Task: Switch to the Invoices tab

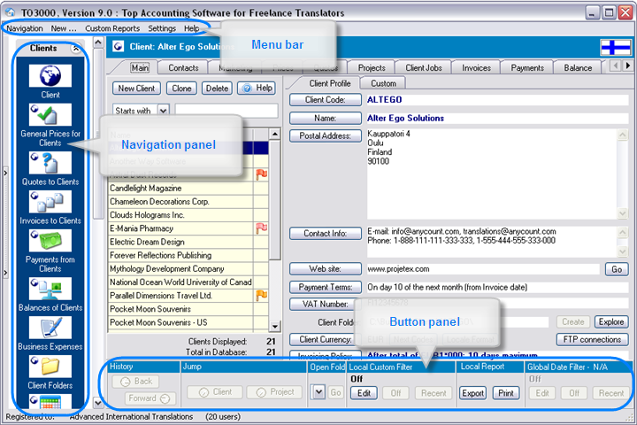Action: point(476,68)
